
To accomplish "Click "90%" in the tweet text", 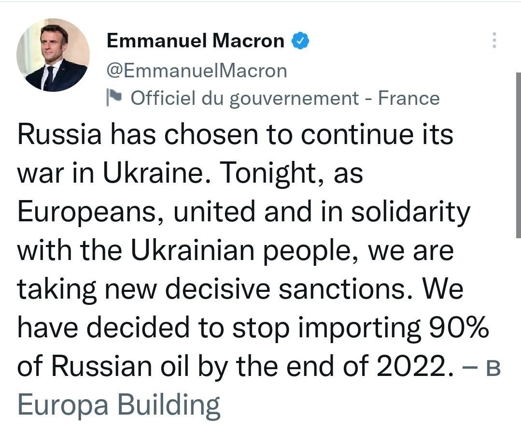I will click(x=459, y=327).
